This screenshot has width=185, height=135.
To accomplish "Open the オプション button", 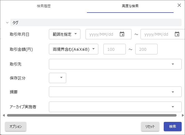I will tap(16, 126).
